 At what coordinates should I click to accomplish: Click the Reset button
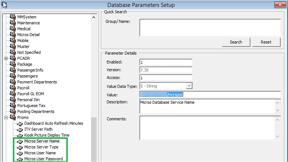point(266,42)
